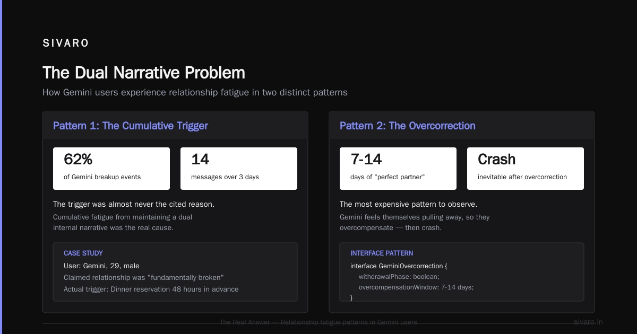Click the subtitle about relationship fatigue patterns
This screenshot has width=637, height=334.
pos(195,92)
